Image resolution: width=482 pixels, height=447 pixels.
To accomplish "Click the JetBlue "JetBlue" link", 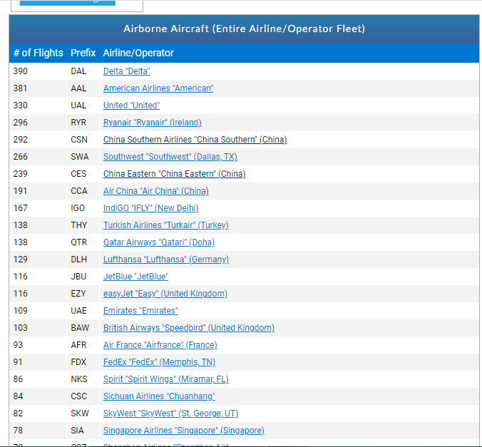I will (x=135, y=277).
